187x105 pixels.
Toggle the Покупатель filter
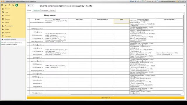coord(36,10)
